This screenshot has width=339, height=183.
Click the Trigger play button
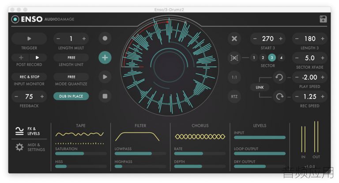tap(29, 39)
